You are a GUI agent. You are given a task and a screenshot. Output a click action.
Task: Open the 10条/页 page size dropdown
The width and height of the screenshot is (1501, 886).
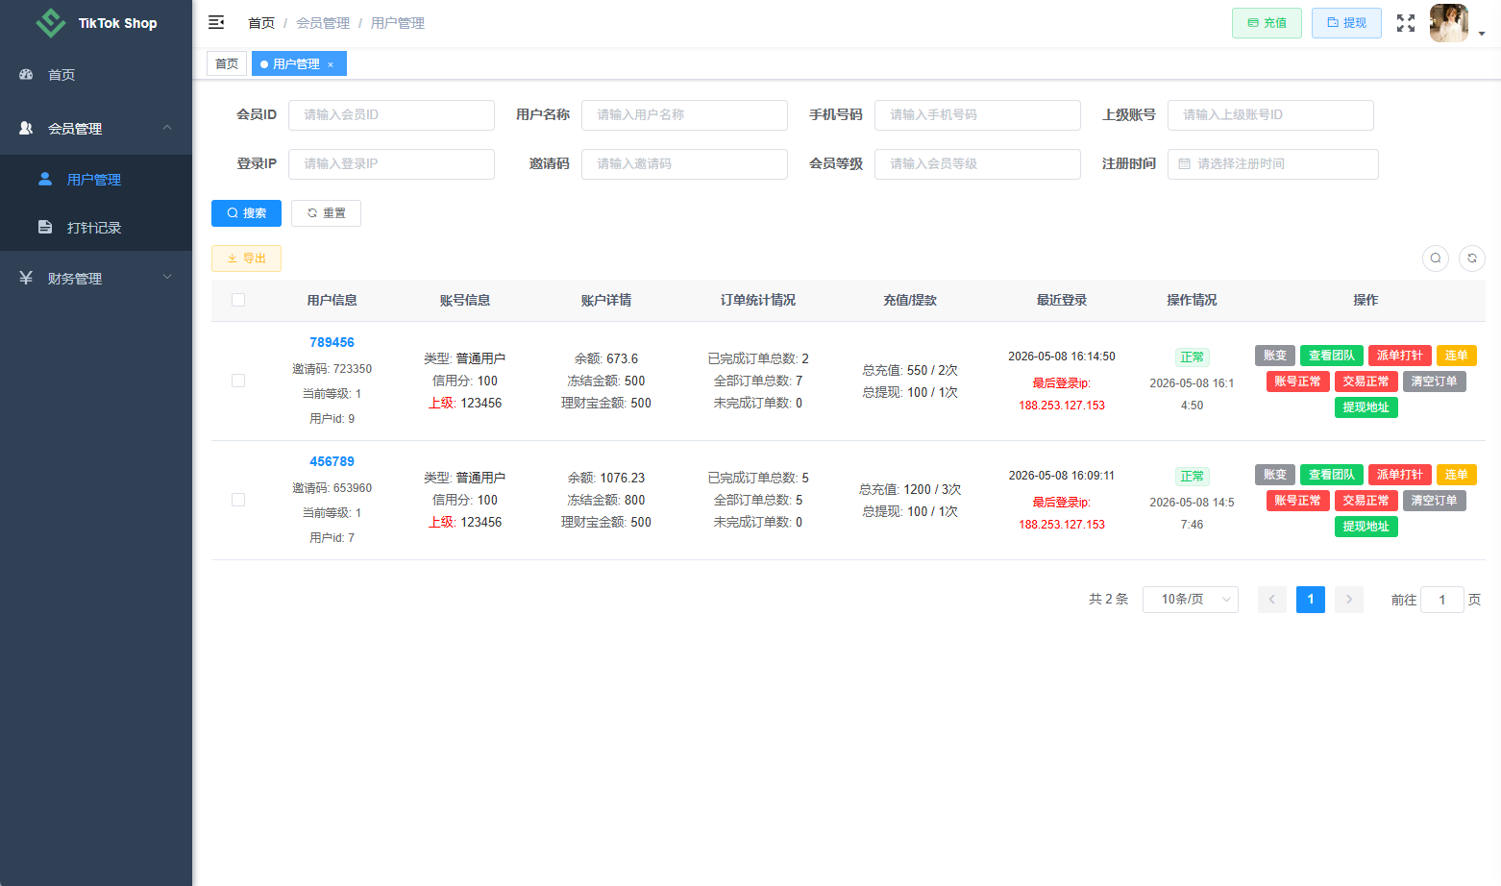pos(1191,600)
